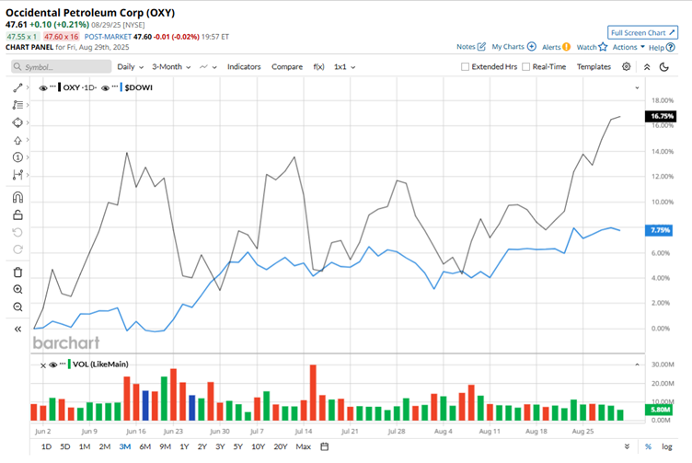This screenshot has width=692, height=463.
Task: Toggle $DOWI series visibility eye
Action: click(x=105, y=87)
